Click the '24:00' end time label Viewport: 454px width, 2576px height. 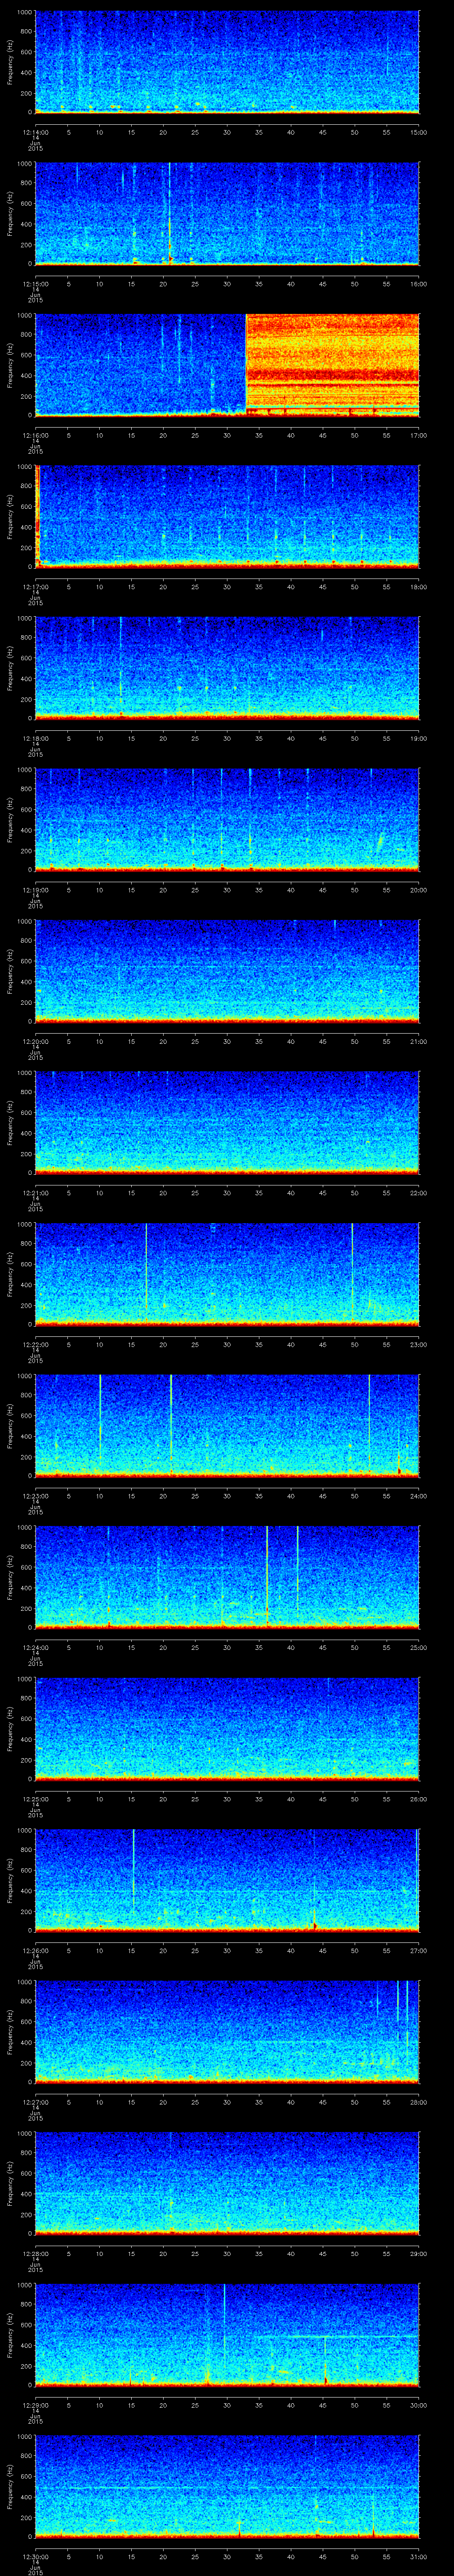419,1496
